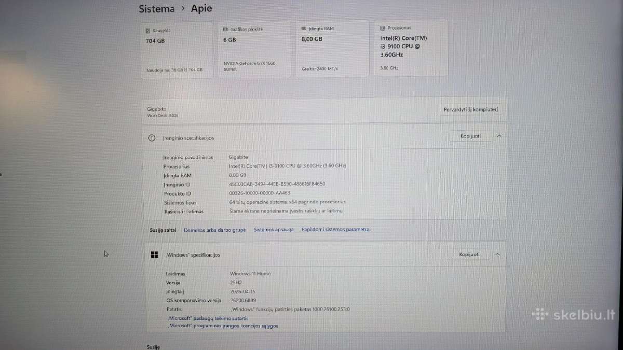Viewport: 623px width, 350px height.
Task: Select the Produkto ID value 00326-10000-00000-AA463
Action: point(260,193)
